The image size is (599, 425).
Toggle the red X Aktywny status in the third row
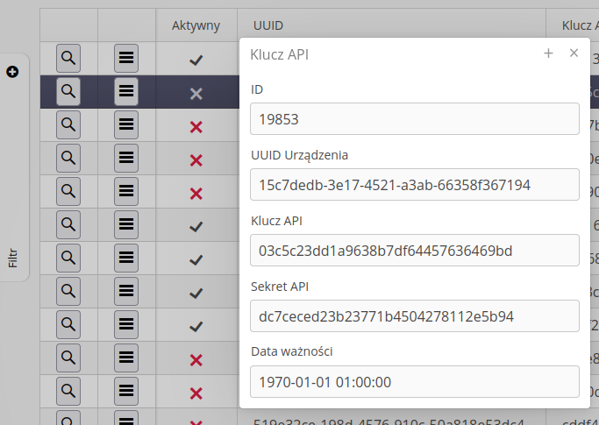[196, 127]
